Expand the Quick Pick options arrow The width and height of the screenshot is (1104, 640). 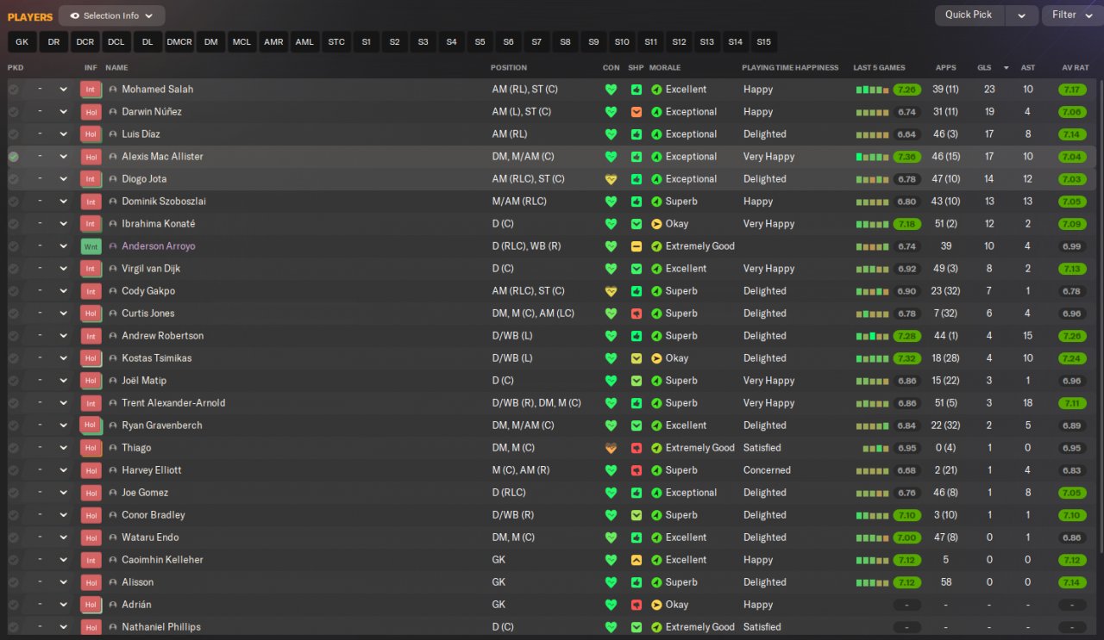pyautogui.click(x=1021, y=16)
